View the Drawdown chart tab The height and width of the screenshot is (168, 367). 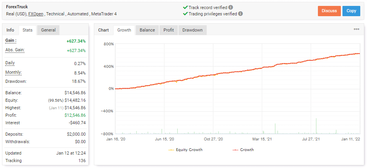pos(192,30)
